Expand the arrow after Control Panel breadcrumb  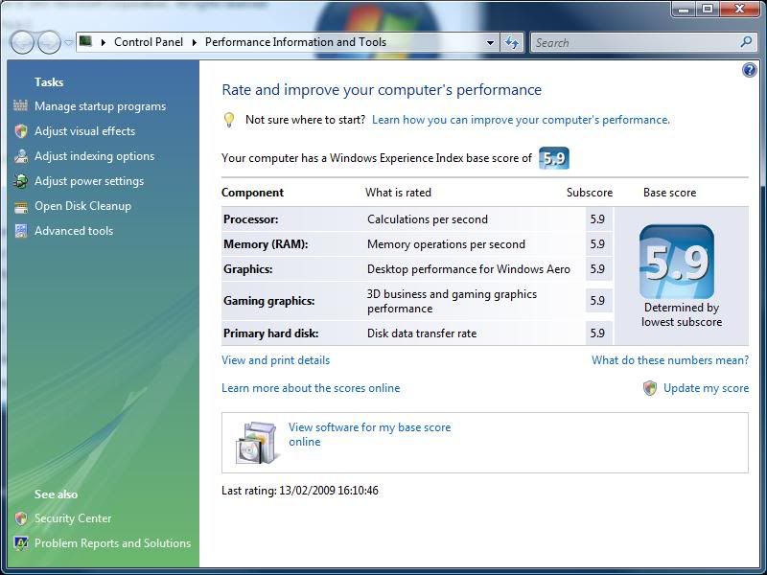[195, 42]
